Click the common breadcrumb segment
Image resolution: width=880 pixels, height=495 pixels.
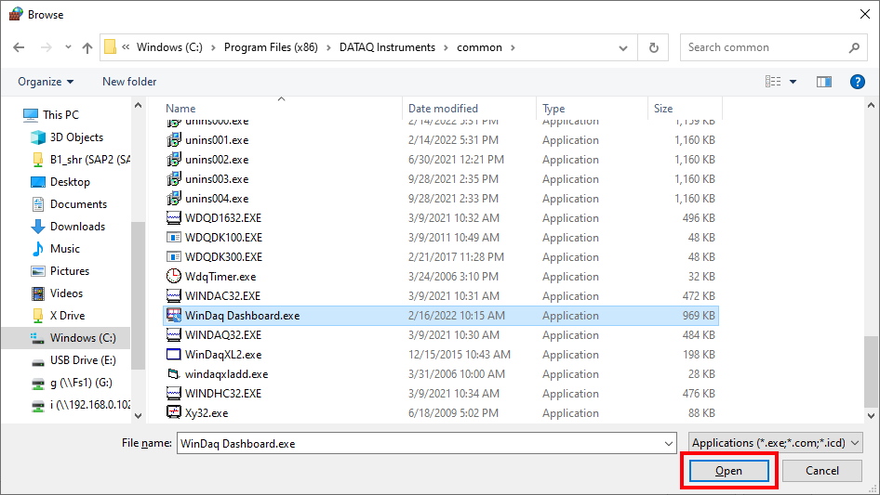[479, 47]
